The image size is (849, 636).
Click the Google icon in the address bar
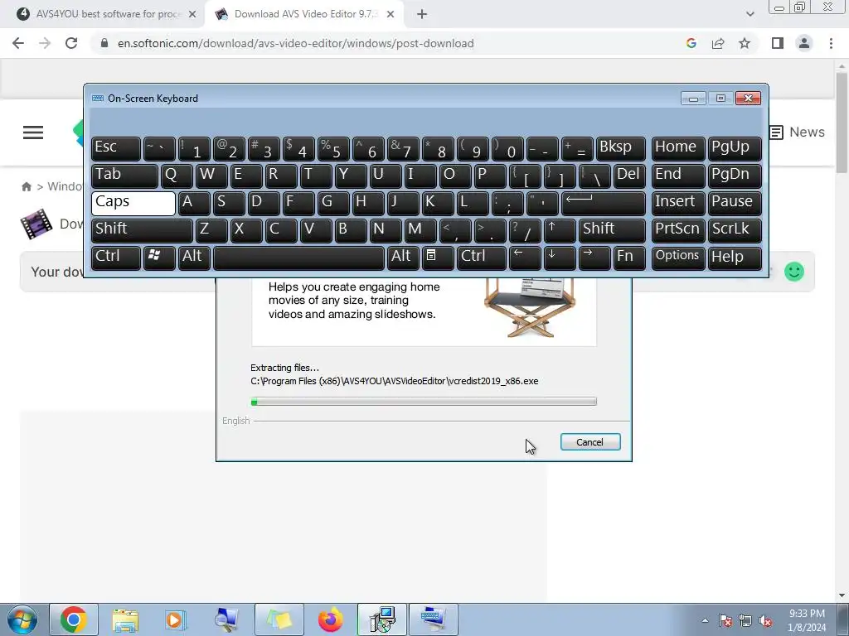[691, 43]
